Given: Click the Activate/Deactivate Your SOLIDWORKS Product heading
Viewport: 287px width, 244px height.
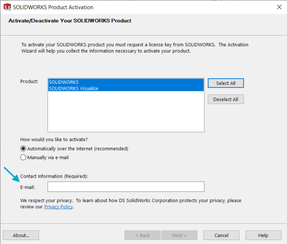Looking at the screenshot, I should coord(70,21).
